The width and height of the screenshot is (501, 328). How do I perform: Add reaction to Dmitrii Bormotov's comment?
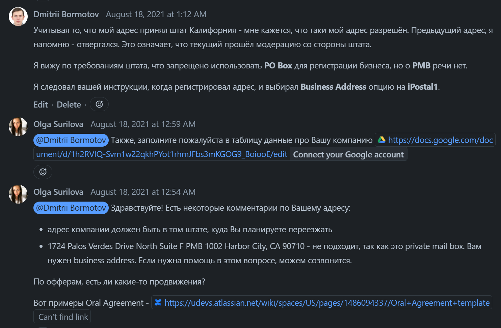[99, 104]
